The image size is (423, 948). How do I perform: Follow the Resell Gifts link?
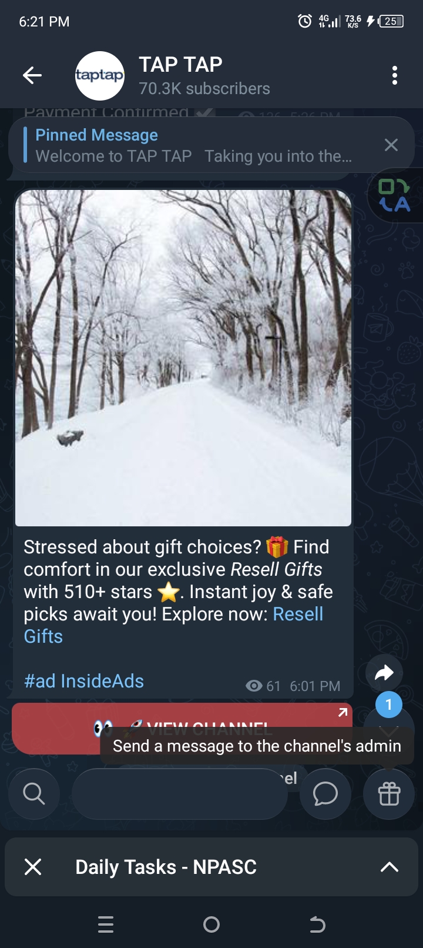[173, 625]
